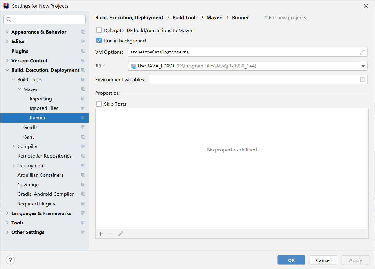Click the copy icon beside Importing
The width and height of the screenshot is (375, 269).
coord(83,99)
